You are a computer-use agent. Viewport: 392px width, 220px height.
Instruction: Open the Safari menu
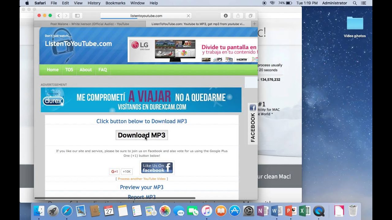[x=40, y=3]
